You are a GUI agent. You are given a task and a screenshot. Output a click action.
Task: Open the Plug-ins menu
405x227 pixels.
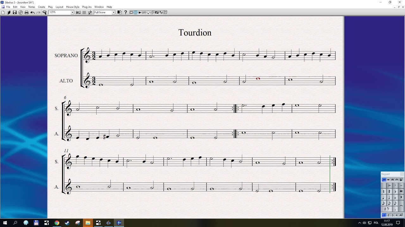87,7
